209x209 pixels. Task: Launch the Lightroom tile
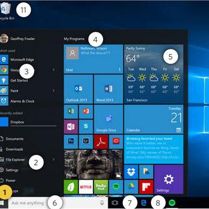click(86, 142)
